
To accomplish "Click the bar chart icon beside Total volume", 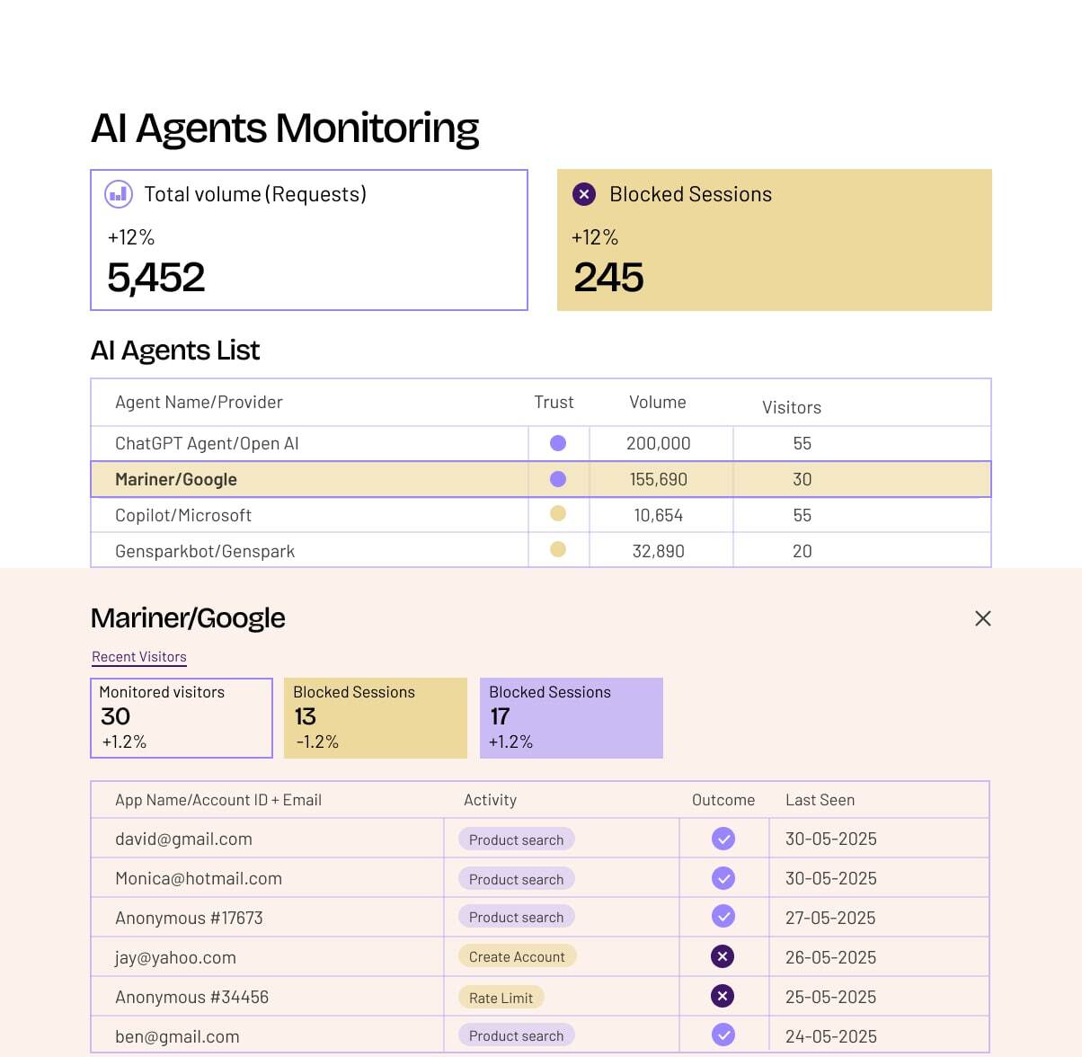I will tap(119, 194).
